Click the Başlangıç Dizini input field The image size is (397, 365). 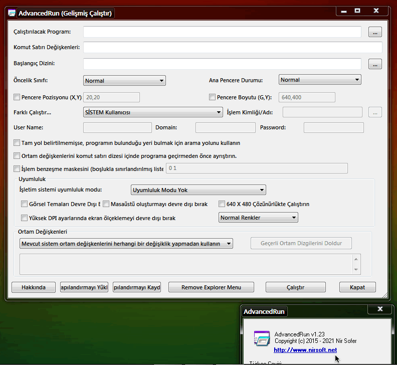point(222,64)
